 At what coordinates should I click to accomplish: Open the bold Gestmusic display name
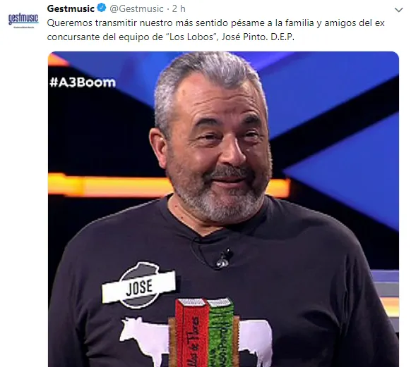[x=71, y=8]
